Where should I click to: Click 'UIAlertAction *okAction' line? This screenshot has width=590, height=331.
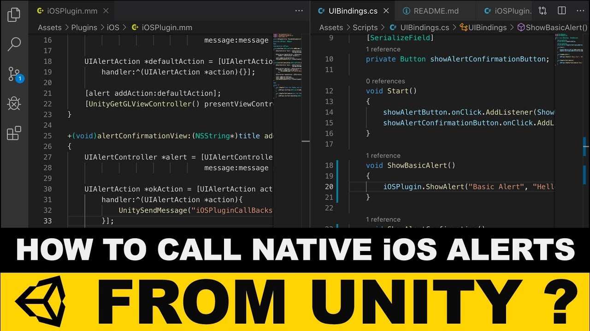point(179,189)
